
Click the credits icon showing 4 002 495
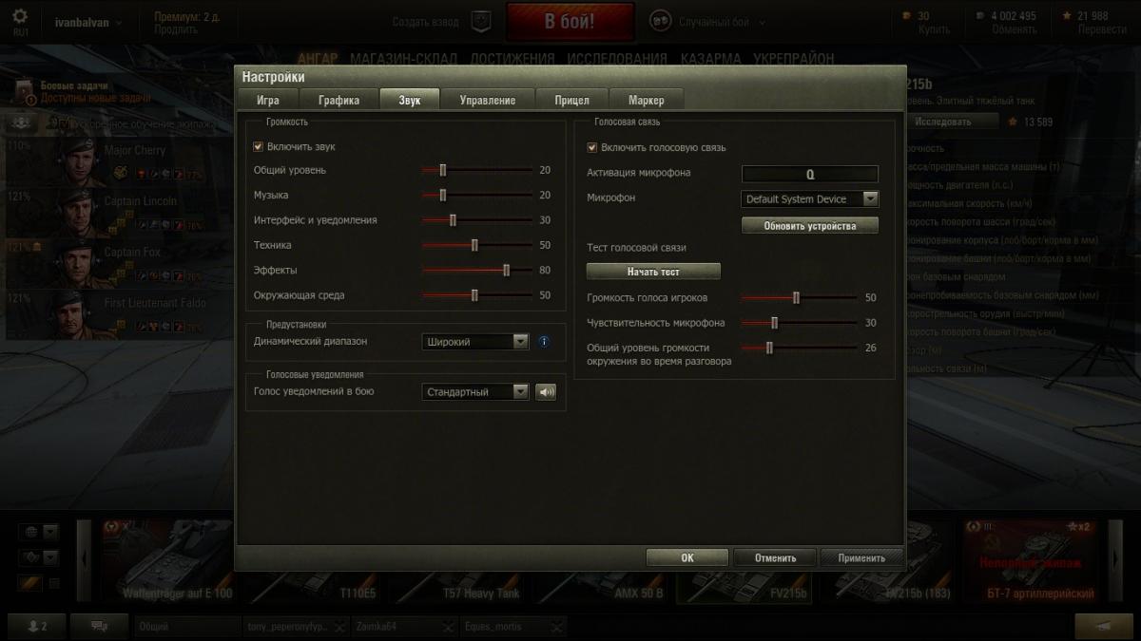(x=979, y=16)
